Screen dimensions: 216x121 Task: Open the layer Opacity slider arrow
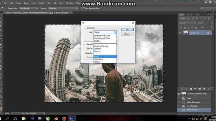tap(212, 23)
